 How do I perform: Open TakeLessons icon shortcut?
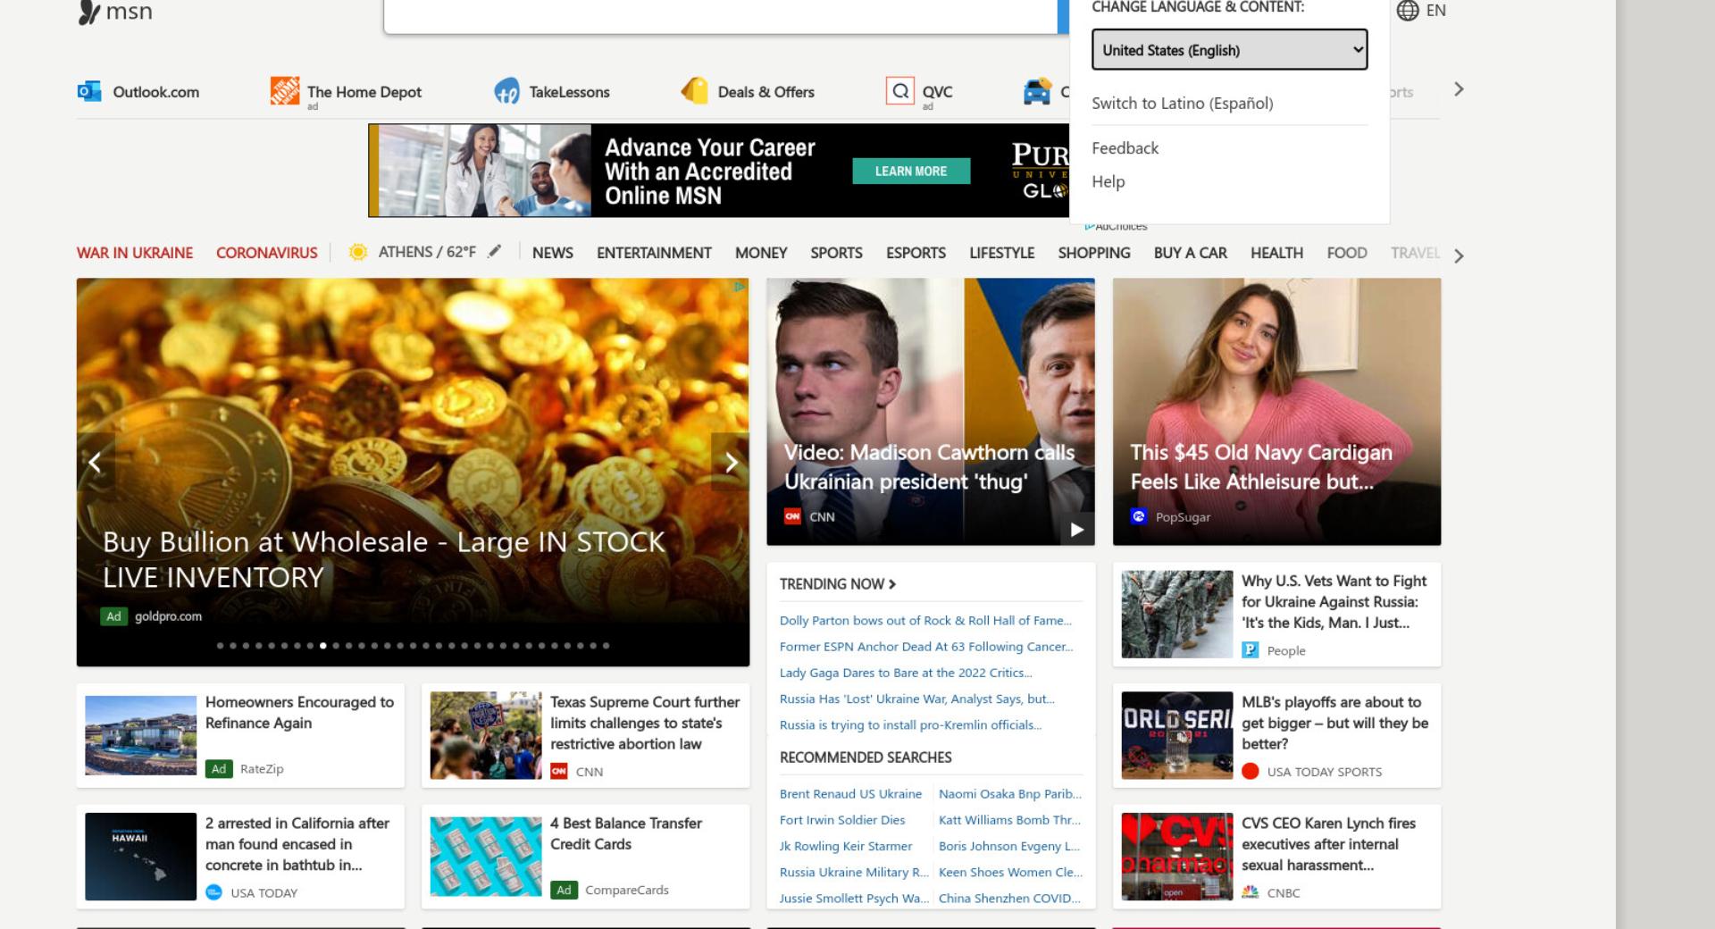point(506,91)
